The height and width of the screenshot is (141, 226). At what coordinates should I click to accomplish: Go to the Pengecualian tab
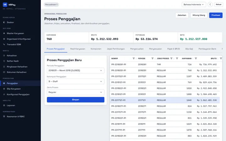[x=137, y=49]
